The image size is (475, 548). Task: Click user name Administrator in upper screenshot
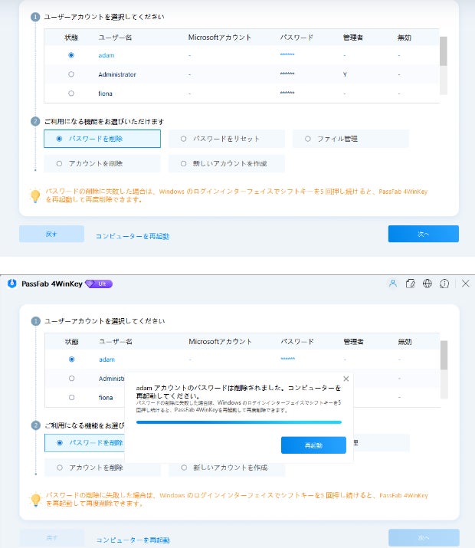[x=117, y=74]
